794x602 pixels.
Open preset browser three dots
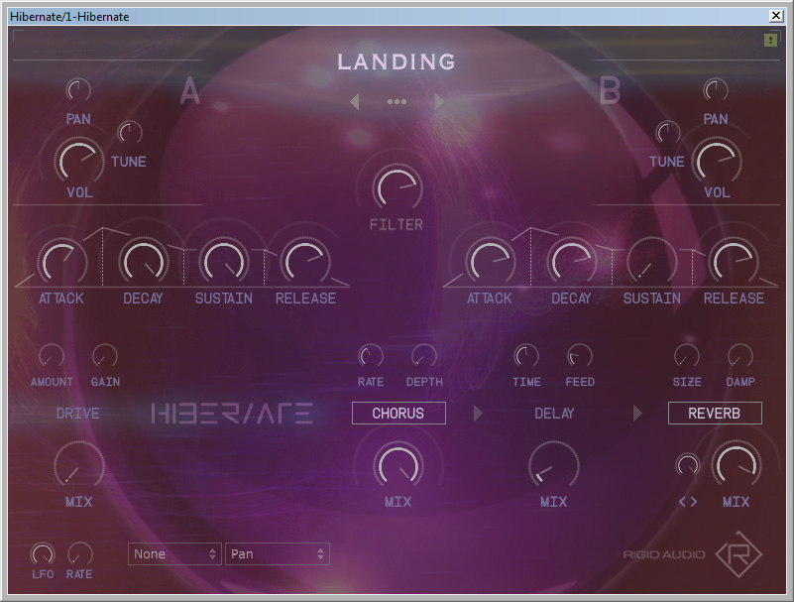pos(397,101)
